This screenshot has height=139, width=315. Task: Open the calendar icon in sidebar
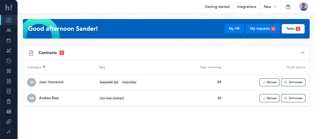(x=9, y=40)
